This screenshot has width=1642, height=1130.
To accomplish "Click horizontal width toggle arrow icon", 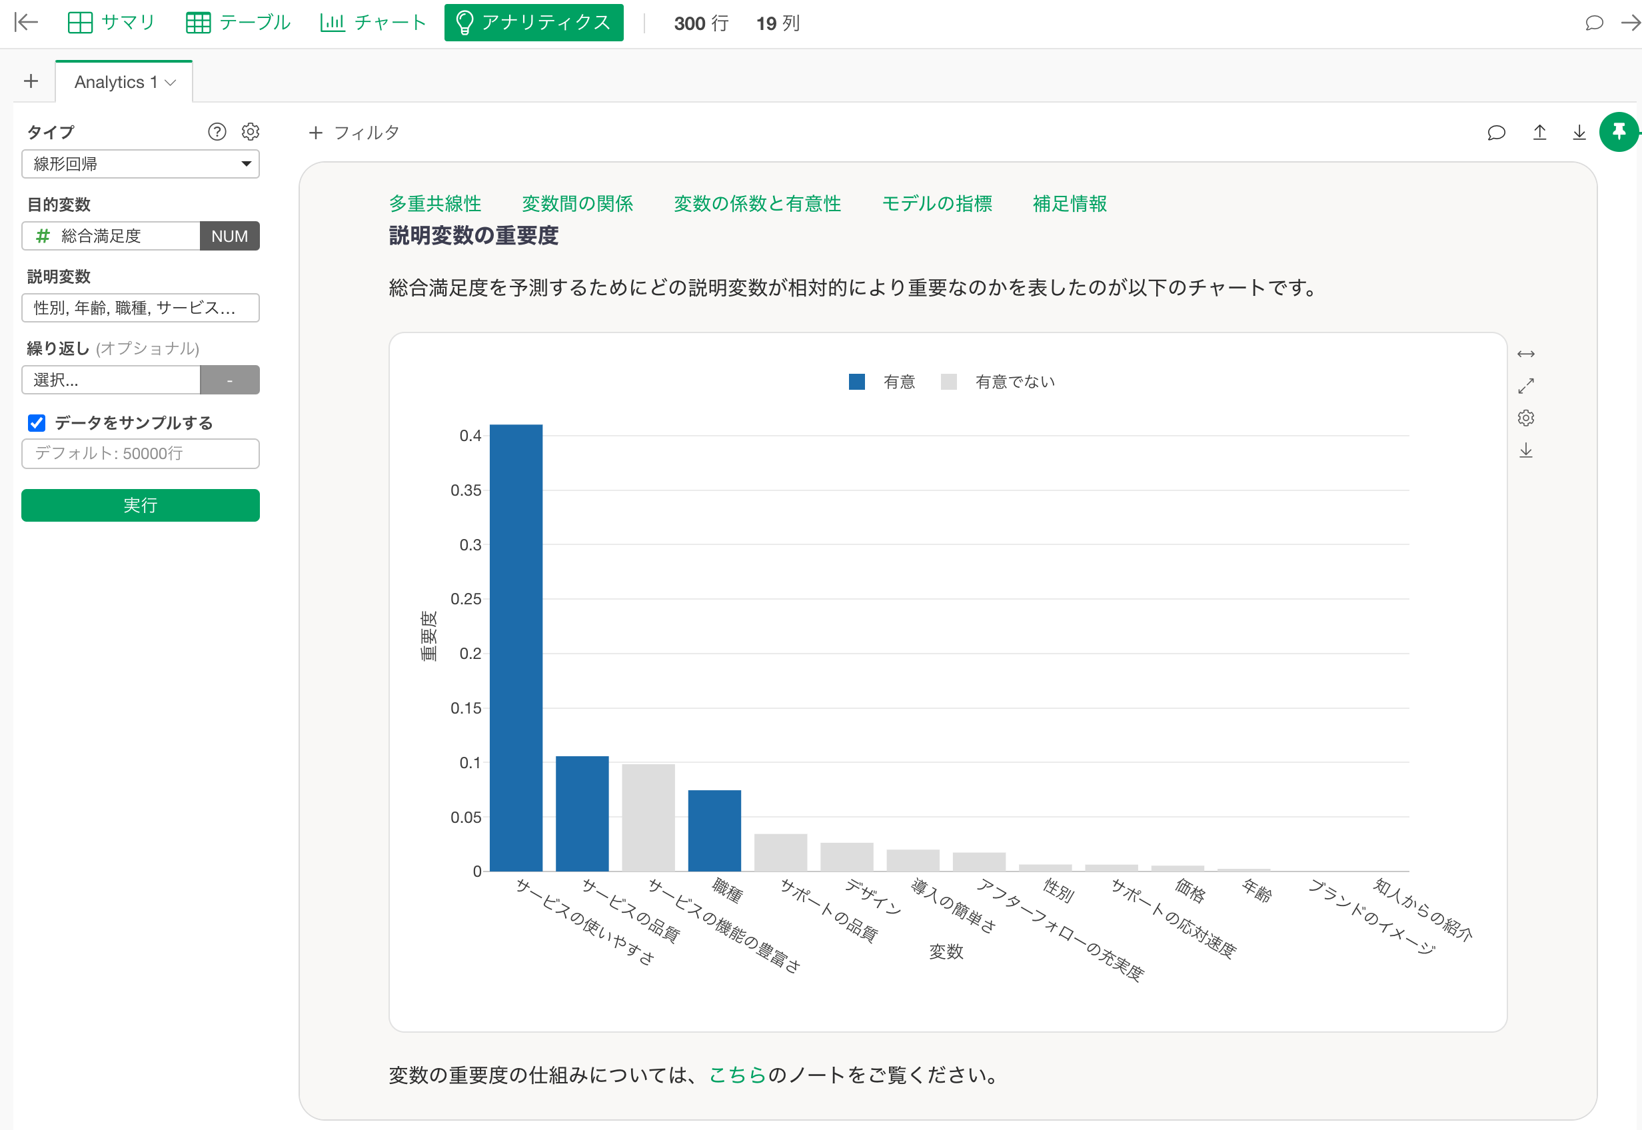I will point(1526,354).
